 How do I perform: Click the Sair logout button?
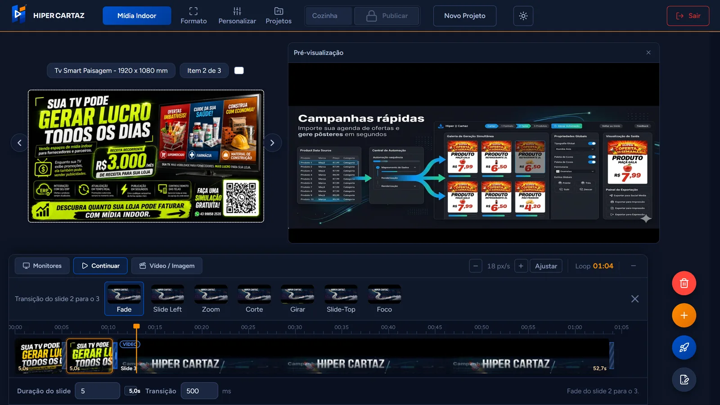pos(688,16)
